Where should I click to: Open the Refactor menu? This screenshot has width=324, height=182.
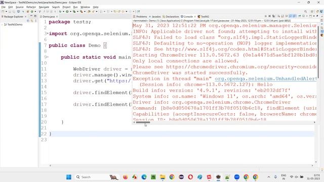pos(31,7)
